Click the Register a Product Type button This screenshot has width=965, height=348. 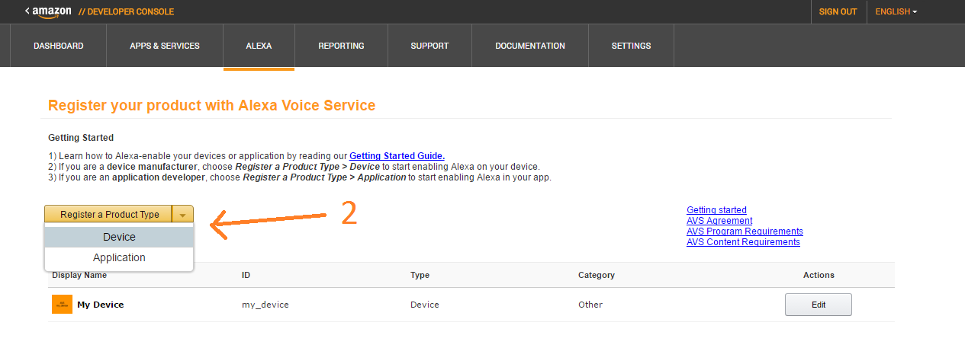[x=109, y=215]
